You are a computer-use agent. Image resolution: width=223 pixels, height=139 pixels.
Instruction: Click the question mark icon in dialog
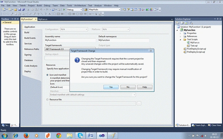77,60
